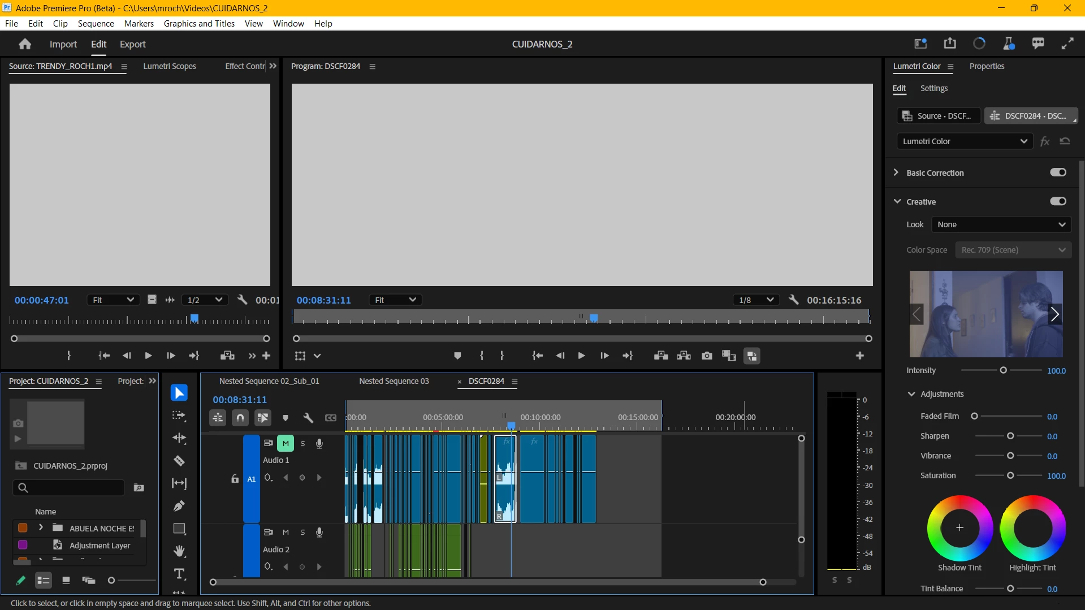Toggle snap in timeline magnet icon
This screenshot has width=1085, height=610.
(x=240, y=418)
